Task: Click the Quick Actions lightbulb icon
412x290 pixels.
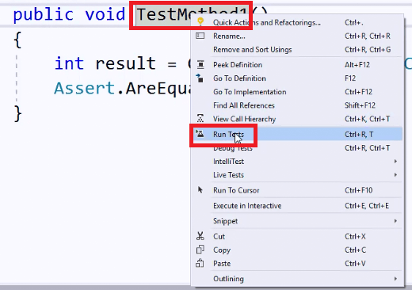Action: coord(200,21)
